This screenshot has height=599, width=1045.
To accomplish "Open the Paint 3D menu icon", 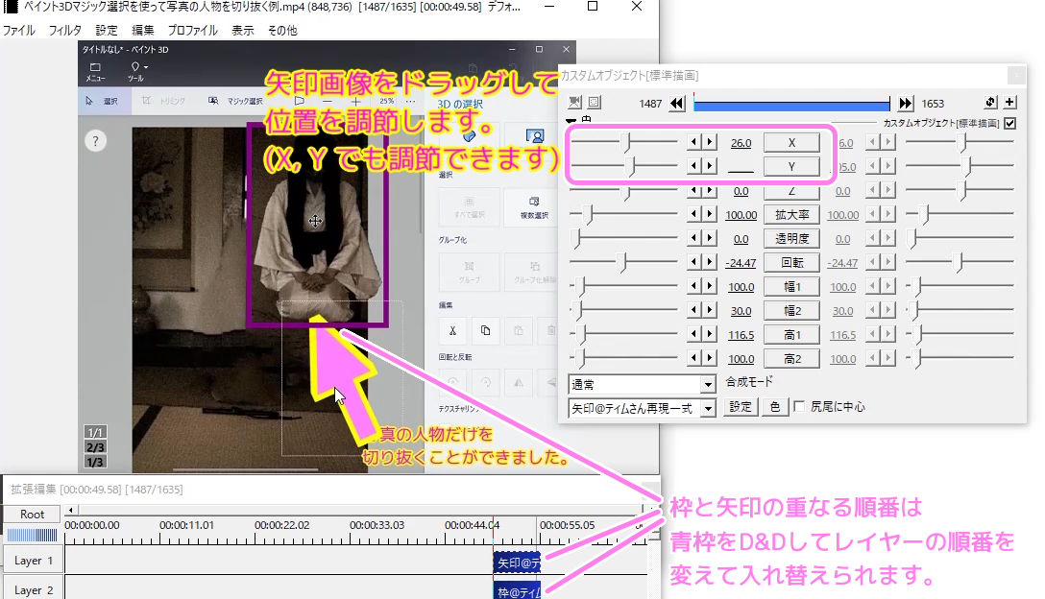I will 95,71.
